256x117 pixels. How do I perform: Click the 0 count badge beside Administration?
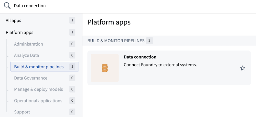click(72, 44)
